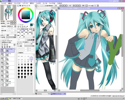Delete layer with trash icon
Screen dimensions: 125x100
tap(10, 47)
